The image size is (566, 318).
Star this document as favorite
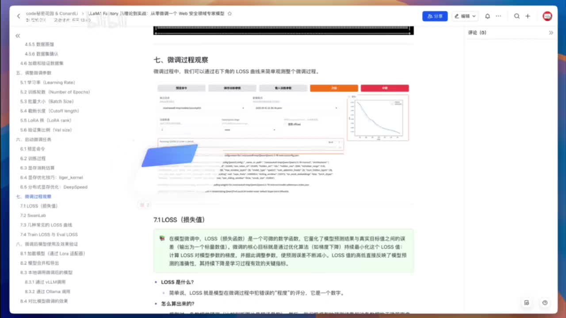[229, 14]
